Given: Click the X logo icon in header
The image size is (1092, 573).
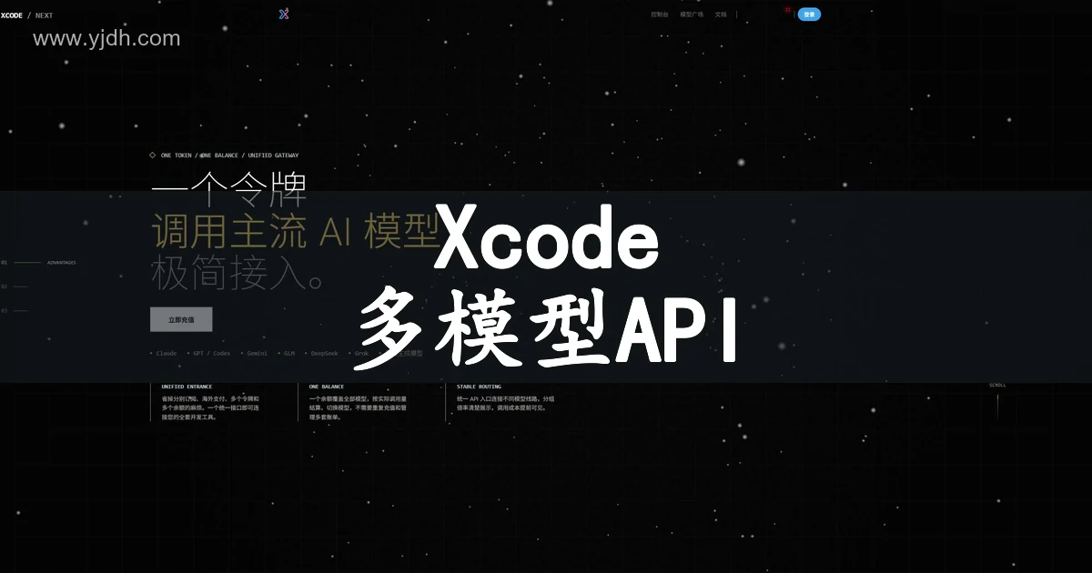Looking at the screenshot, I should [x=284, y=15].
